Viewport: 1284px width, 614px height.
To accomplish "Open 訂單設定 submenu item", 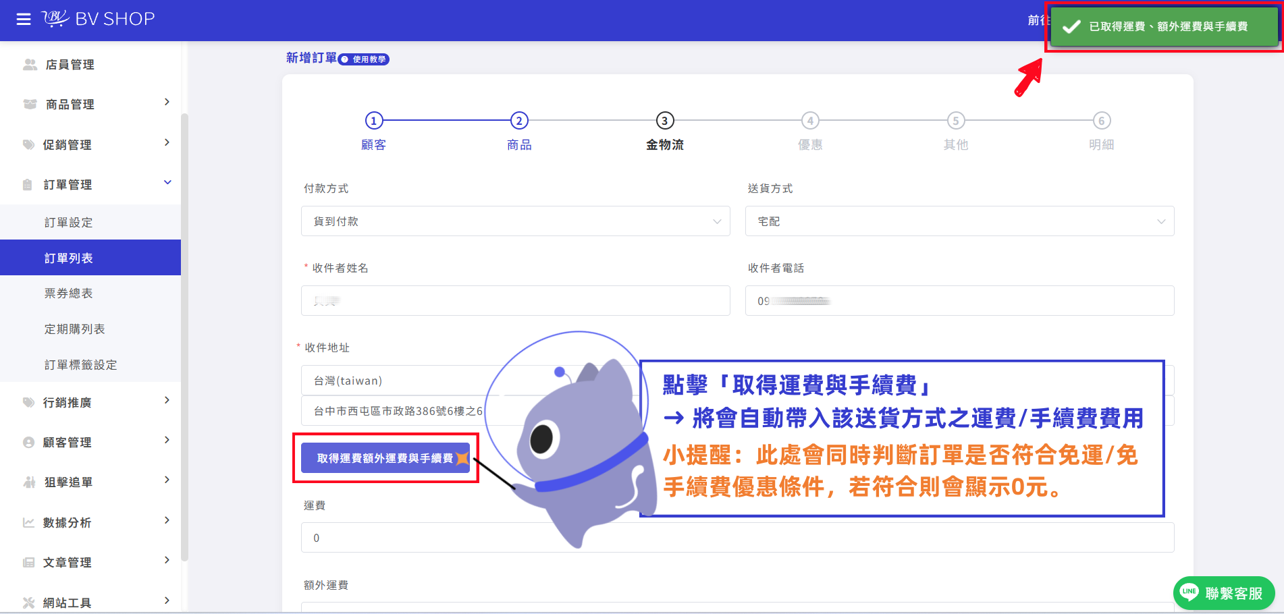I will pyautogui.click(x=90, y=222).
